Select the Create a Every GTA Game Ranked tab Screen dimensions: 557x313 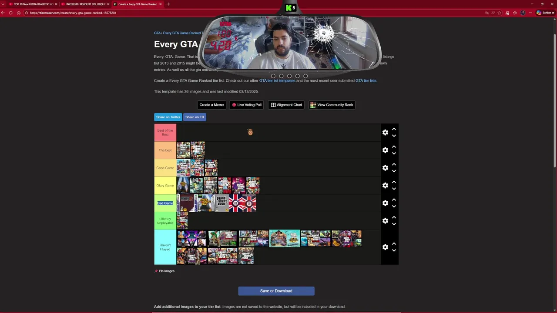click(x=138, y=4)
